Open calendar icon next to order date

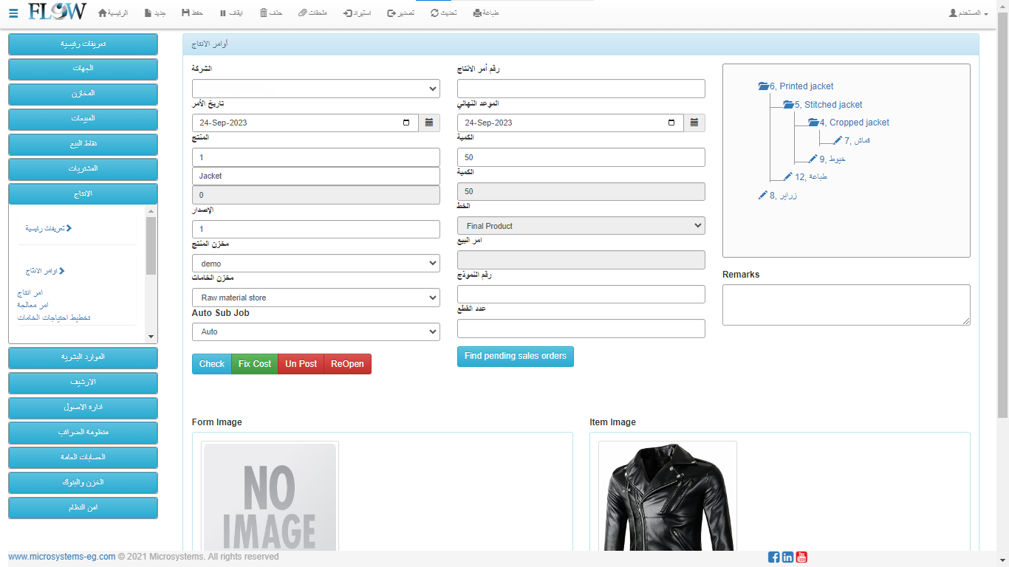429,123
